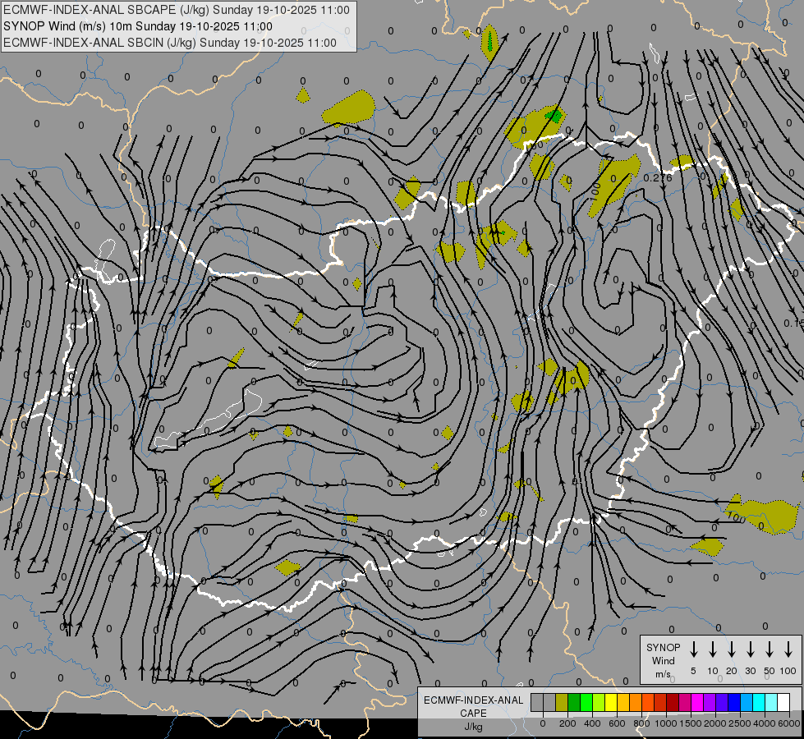Click the 6000 tick label on CAPE scale
The width and height of the screenshot is (804, 739).
(x=789, y=723)
